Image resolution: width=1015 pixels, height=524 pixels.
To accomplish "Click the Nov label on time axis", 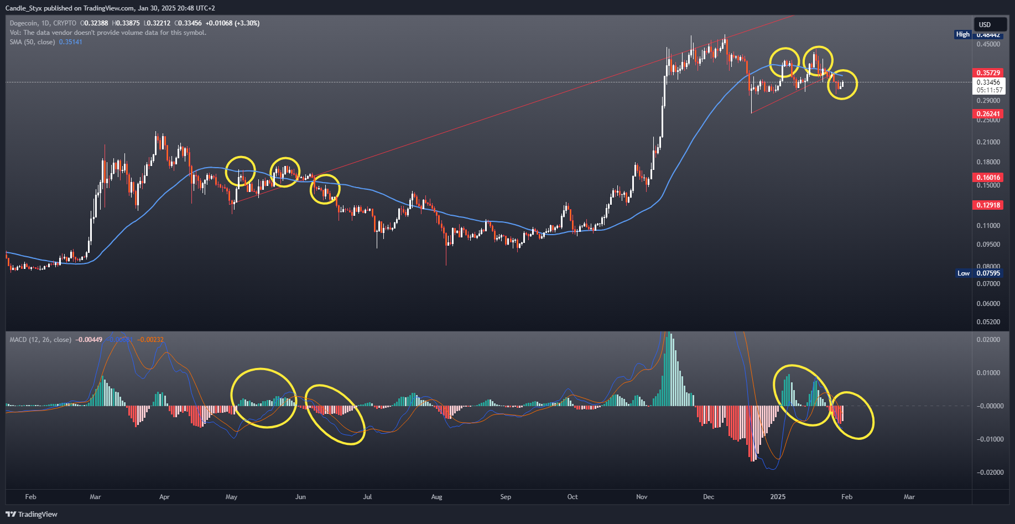I will pyautogui.click(x=642, y=497).
